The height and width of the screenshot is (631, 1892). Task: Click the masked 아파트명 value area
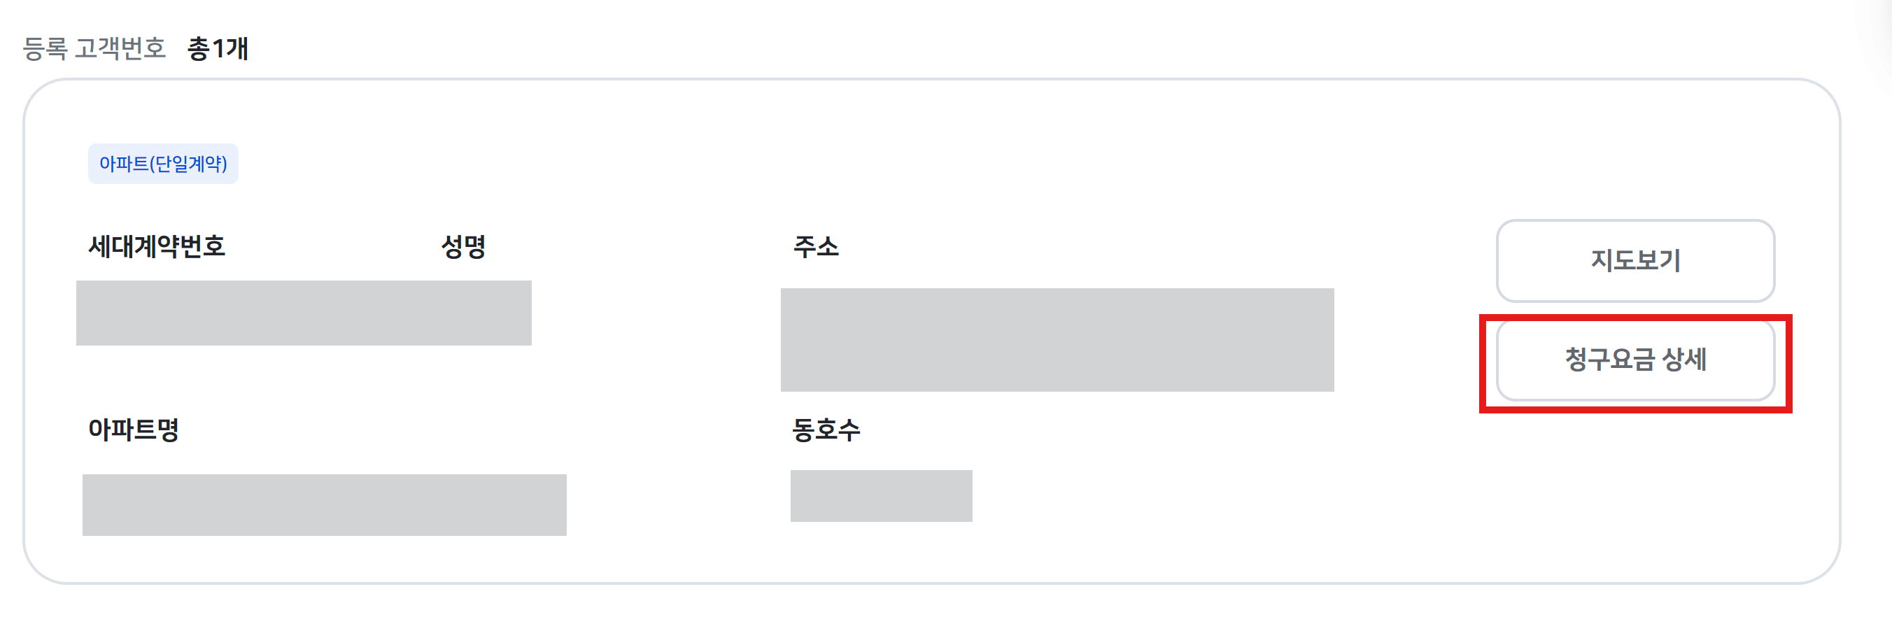pos(325,504)
